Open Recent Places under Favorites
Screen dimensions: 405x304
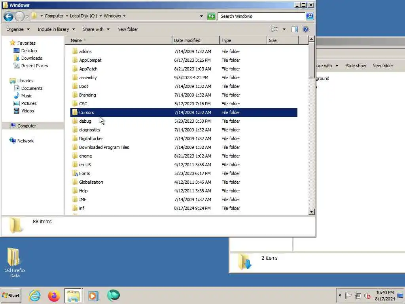(x=35, y=66)
